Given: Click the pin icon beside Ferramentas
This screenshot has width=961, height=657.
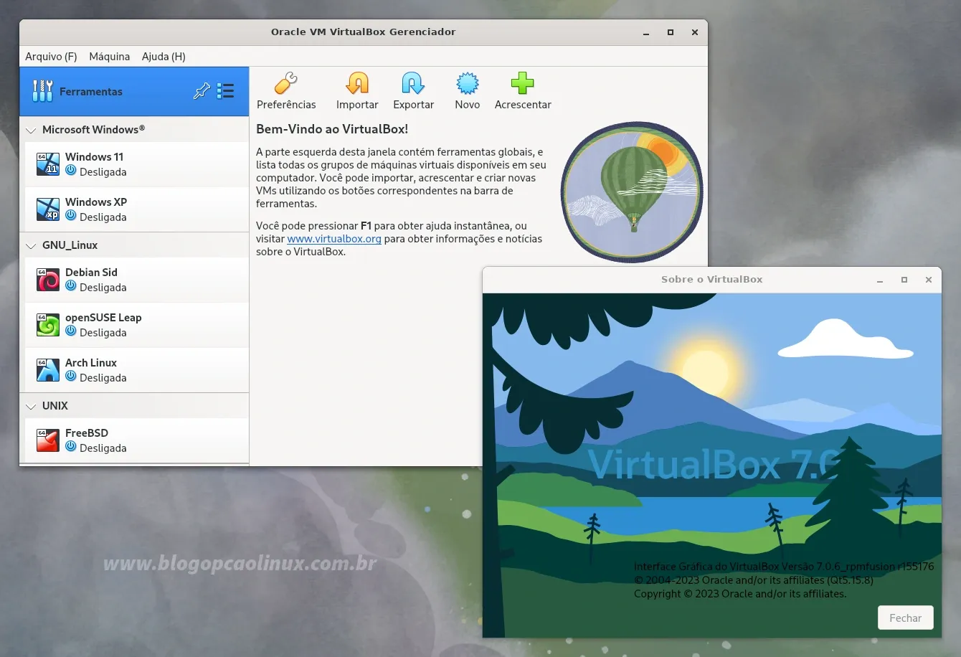Looking at the screenshot, I should pyautogui.click(x=202, y=91).
